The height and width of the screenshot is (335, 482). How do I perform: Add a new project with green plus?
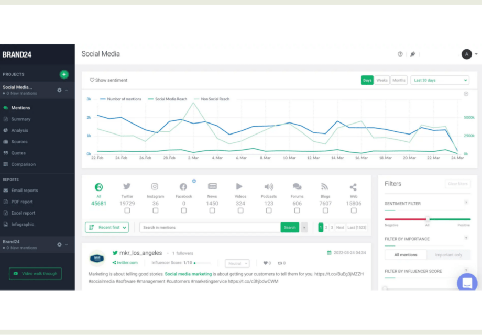(64, 74)
